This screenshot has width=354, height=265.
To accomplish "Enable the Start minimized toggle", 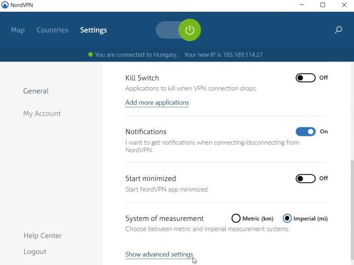I will tap(305, 178).
